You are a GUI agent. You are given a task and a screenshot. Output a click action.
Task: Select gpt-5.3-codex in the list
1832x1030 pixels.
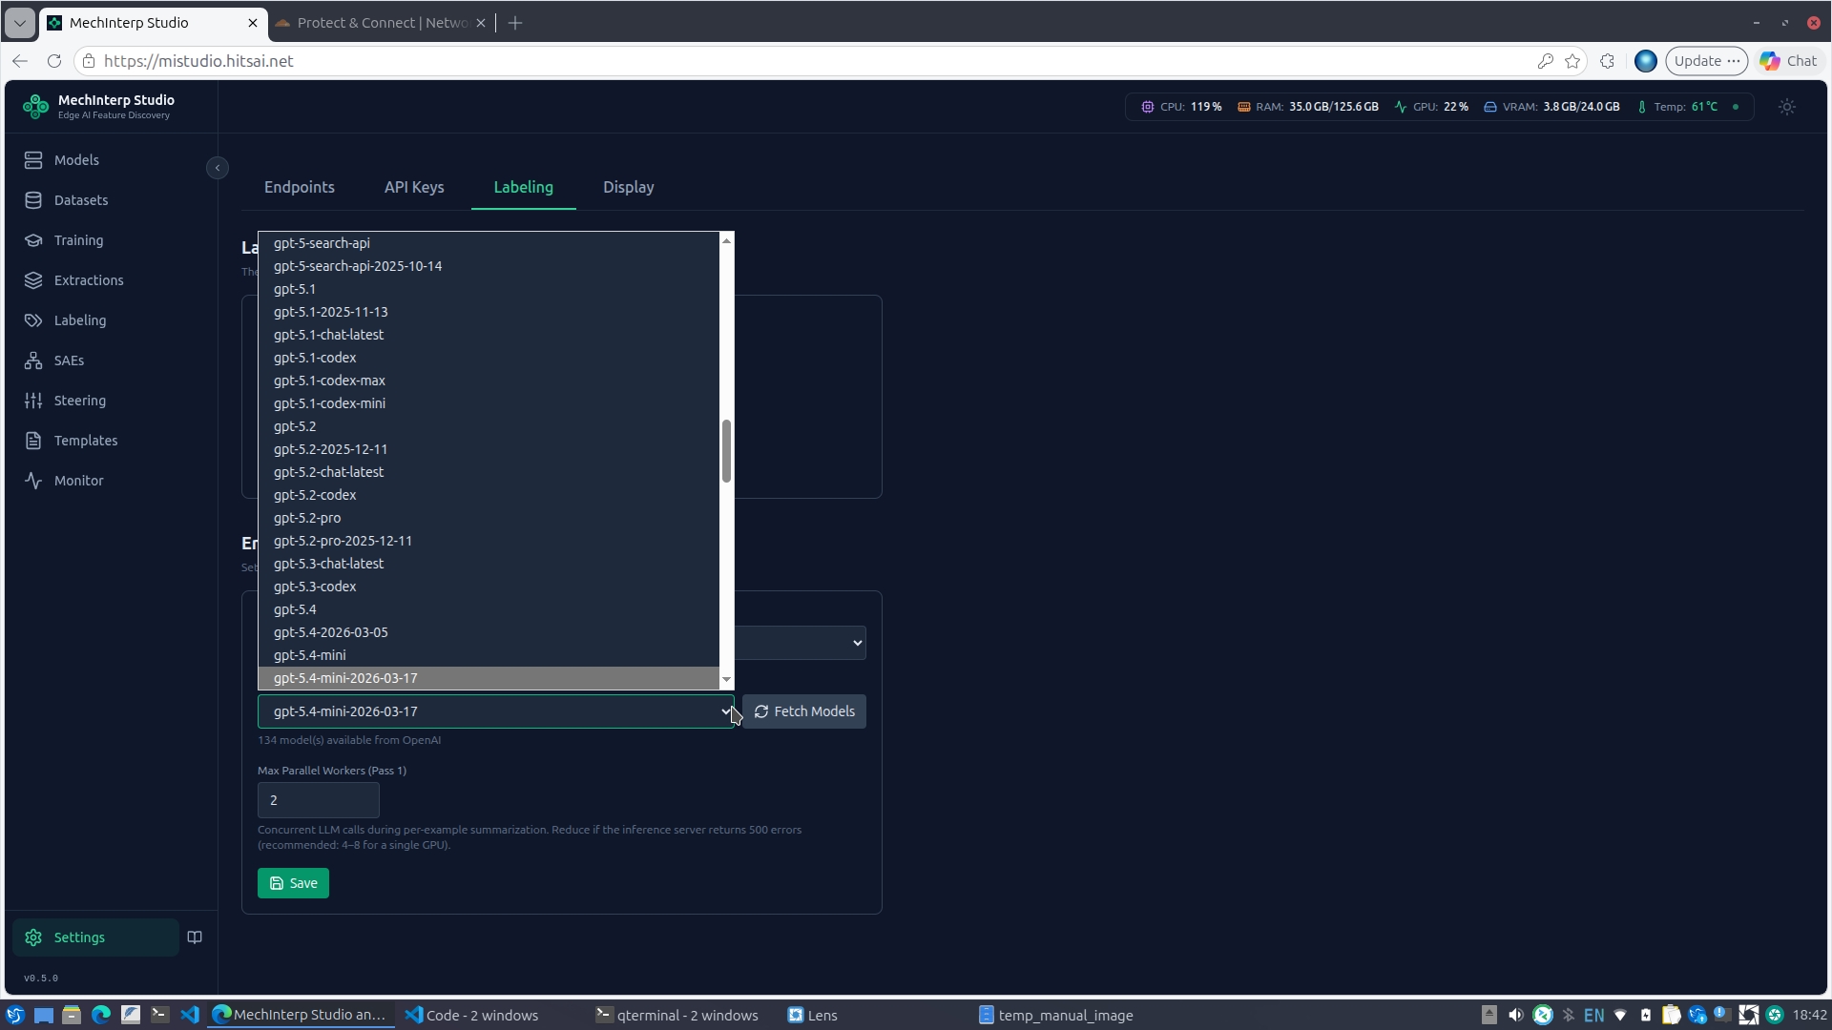click(x=489, y=587)
